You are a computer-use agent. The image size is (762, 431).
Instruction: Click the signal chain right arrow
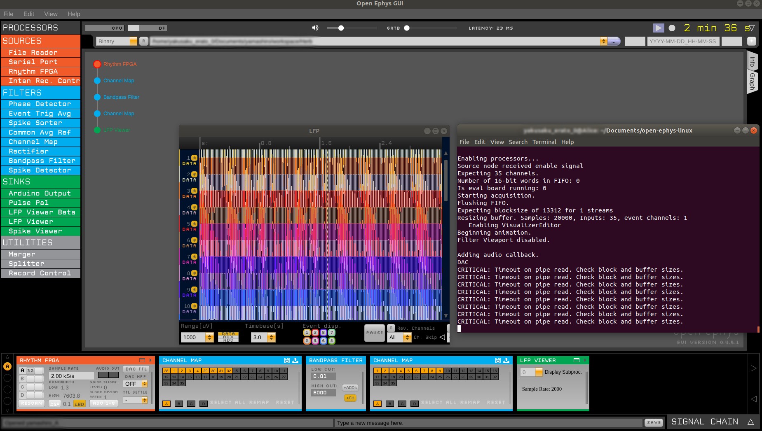click(753, 368)
